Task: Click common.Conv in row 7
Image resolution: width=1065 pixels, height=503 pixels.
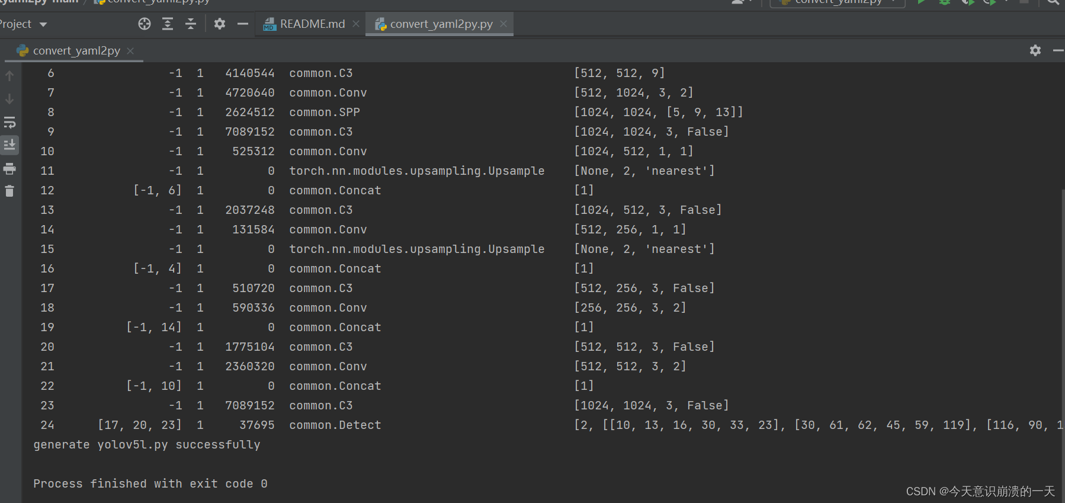Action: click(x=328, y=92)
